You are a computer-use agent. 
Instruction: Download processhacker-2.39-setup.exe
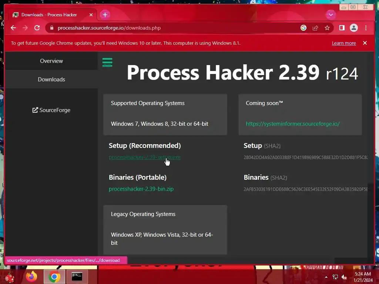coord(145,157)
